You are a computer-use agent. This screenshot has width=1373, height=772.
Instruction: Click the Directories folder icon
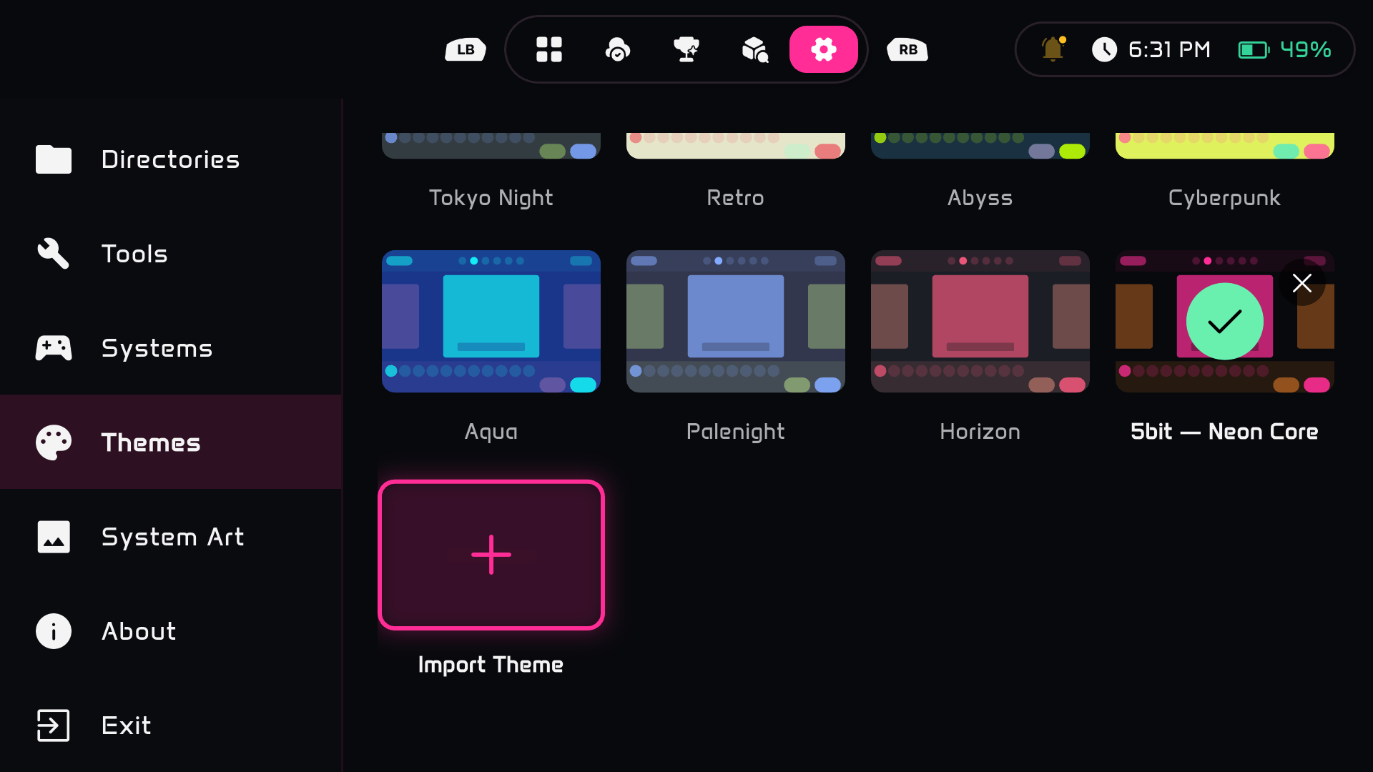point(54,159)
